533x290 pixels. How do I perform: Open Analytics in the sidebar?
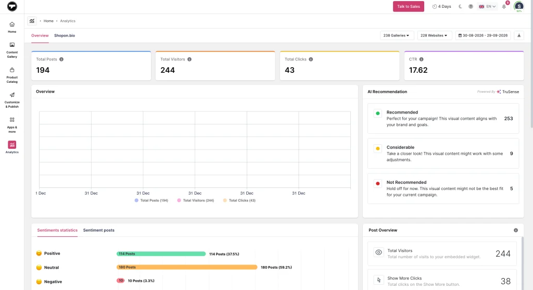(12, 147)
